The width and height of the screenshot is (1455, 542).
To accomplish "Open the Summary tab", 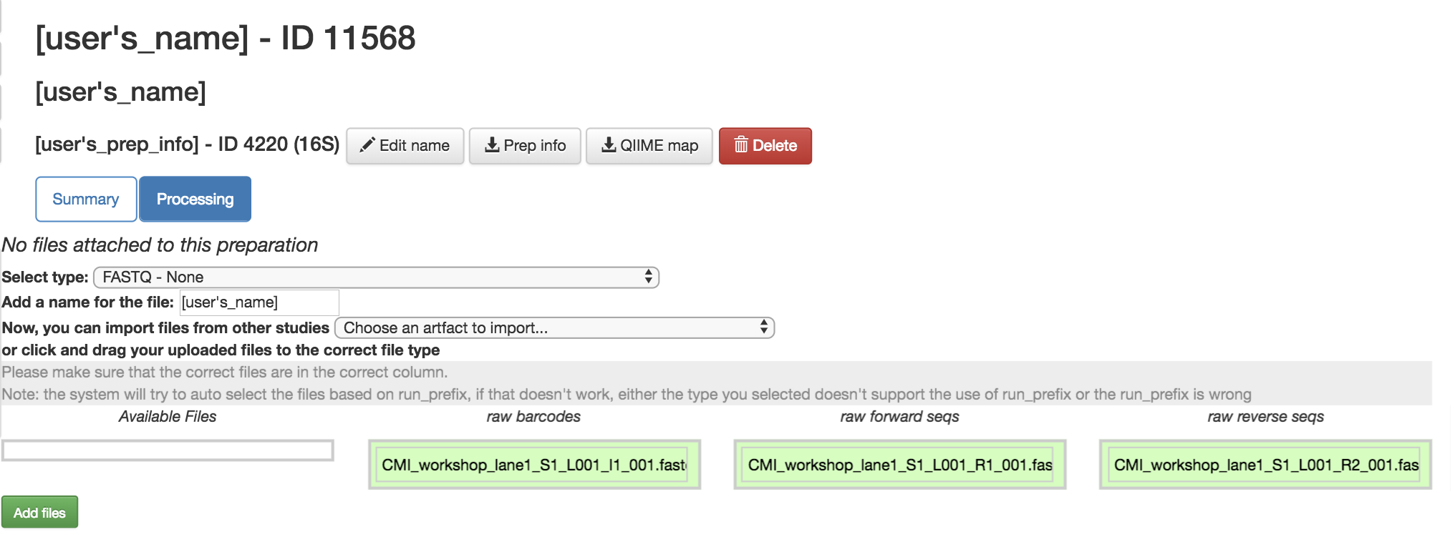I will tap(86, 199).
